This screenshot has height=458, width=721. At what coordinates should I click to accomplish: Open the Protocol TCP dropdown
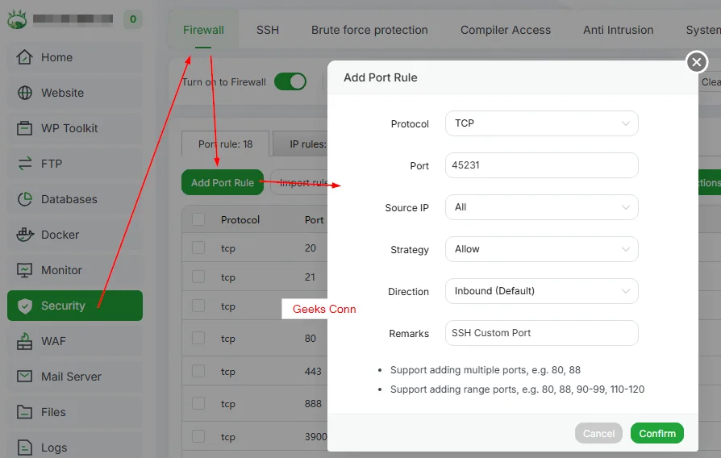pyautogui.click(x=542, y=123)
